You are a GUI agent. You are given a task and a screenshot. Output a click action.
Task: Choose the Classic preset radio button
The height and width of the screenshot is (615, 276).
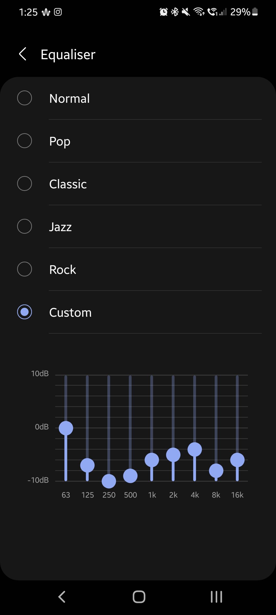pyautogui.click(x=25, y=183)
